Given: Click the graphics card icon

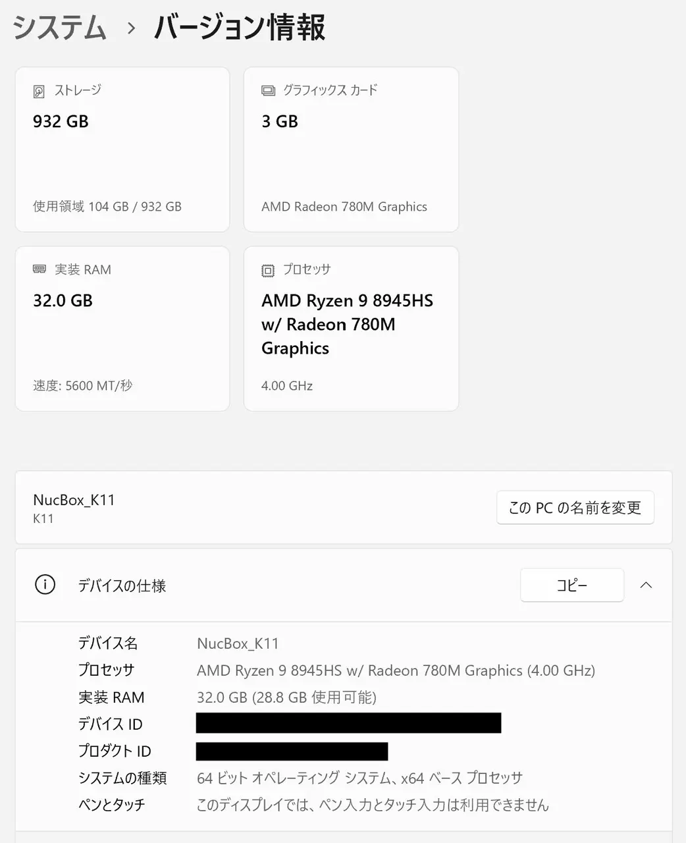Looking at the screenshot, I should (x=268, y=91).
